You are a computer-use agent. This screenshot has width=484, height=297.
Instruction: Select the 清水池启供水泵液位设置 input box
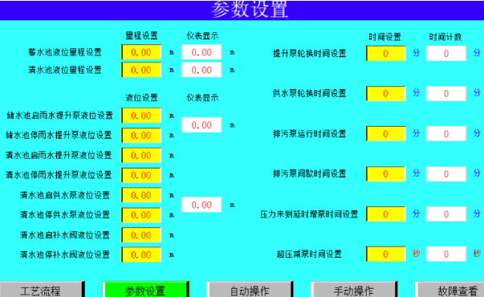tap(141, 195)
